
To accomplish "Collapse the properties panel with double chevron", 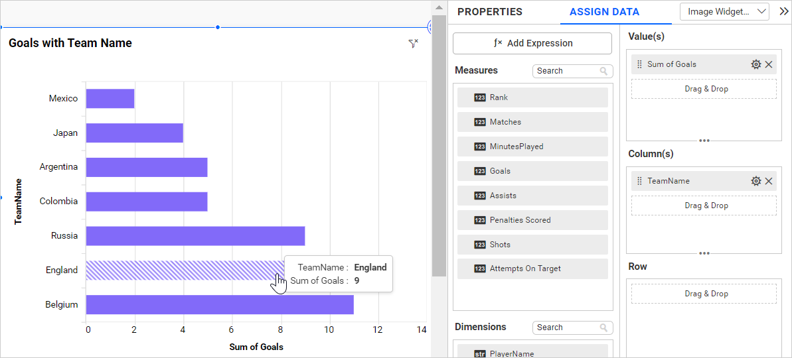I will point(783,11).
